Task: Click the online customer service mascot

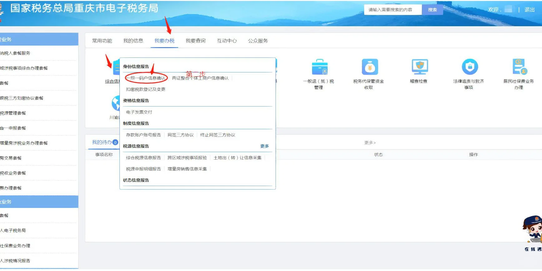Action: [x=533, y=230]
